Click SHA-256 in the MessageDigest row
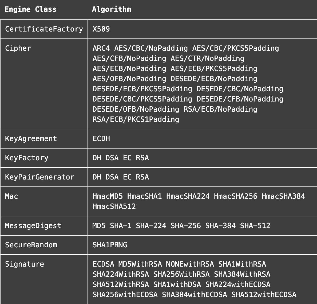Screen dimensions: 317x304 (x=186, y=225)
